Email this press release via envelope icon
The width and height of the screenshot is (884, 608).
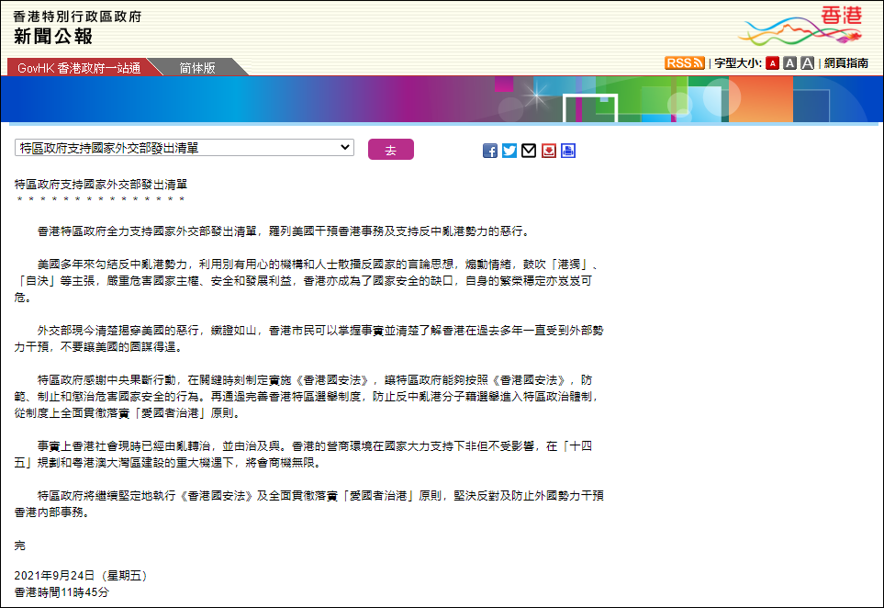(529, 151)
